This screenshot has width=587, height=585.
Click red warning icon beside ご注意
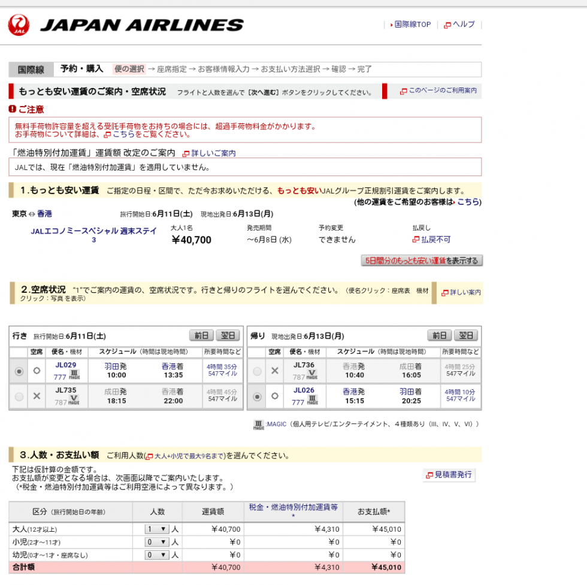click(13, 109)
